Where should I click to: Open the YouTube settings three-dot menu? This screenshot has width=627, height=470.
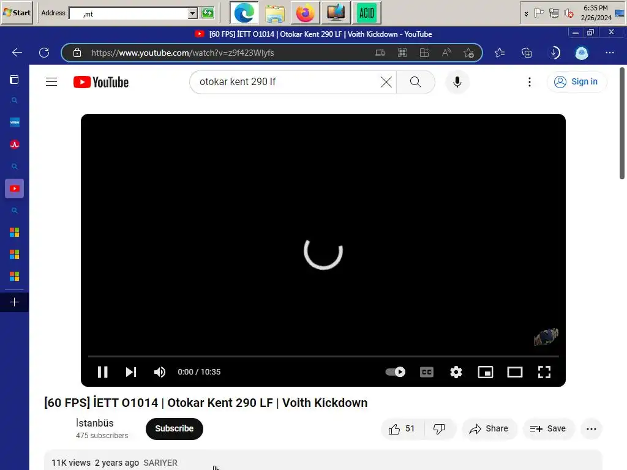coord(530,82)
